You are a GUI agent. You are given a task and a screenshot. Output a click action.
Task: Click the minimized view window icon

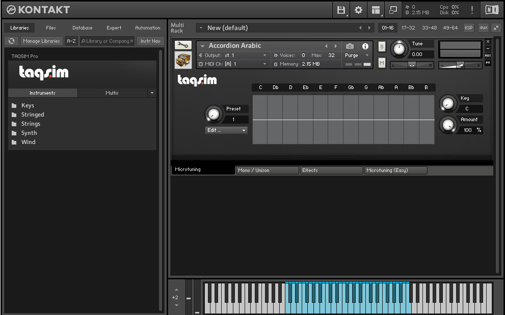pos(393,10)
